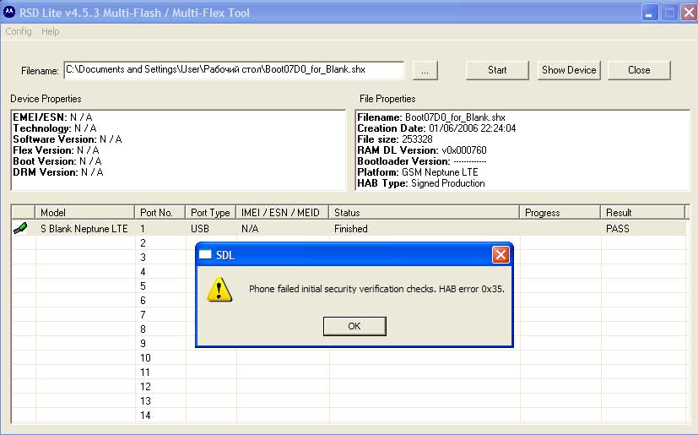Click the green phone icon in first row
The image size is (698, 435).
20,229
